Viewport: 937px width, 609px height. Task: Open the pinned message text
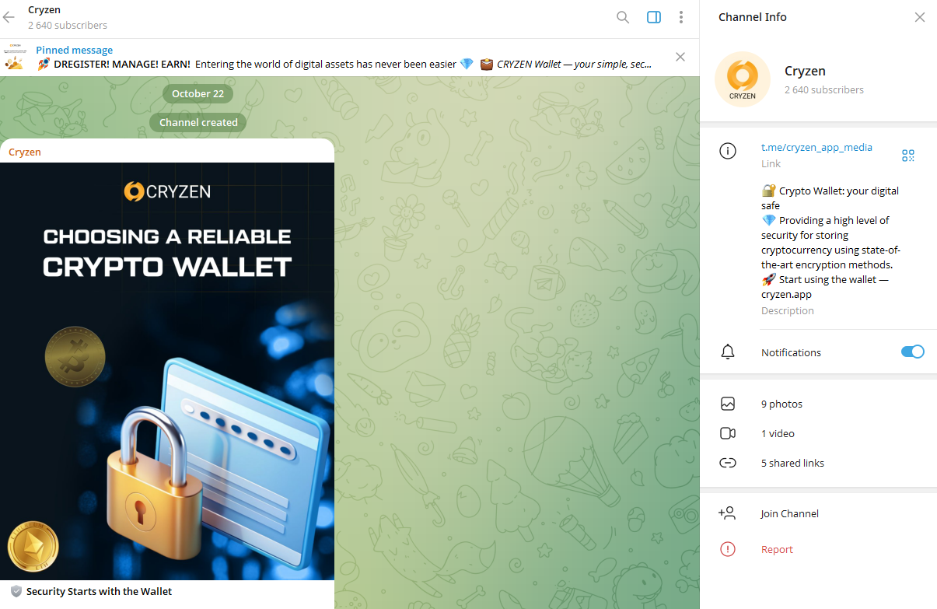pyautogui.click(x=342, y=64)
